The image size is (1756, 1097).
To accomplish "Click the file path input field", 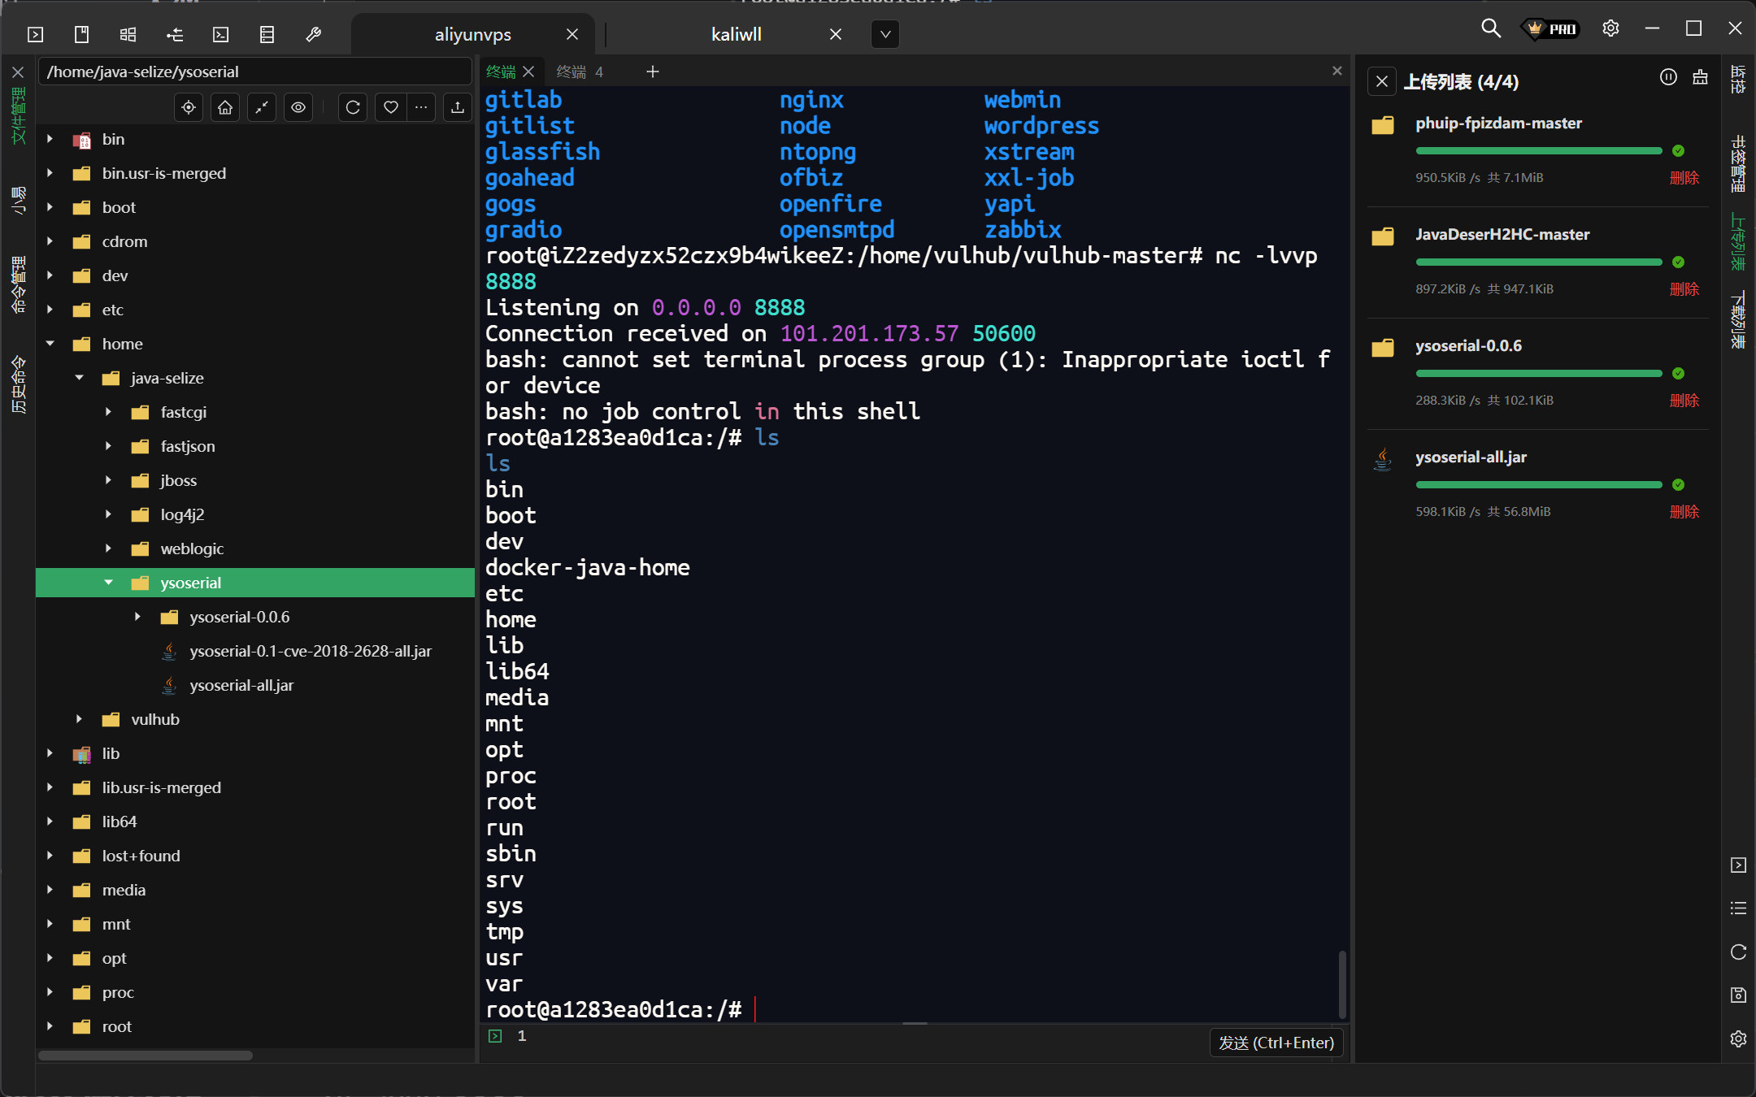I will pos(254,72).
